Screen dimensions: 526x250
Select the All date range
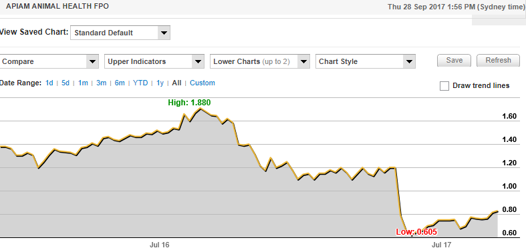tap(177, 83)
